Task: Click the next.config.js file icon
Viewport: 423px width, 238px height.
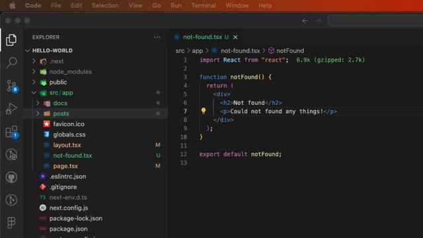Action: (42, 208)
